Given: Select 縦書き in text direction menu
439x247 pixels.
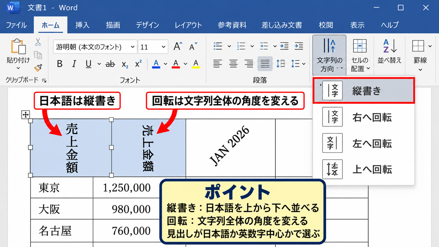Looking at the screenshot, I should tap(364, 91).
